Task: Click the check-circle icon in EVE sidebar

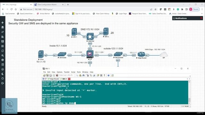Action: [3, 69]
